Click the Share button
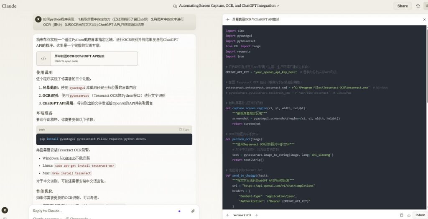This screenshot has width=428, height=219. coord(403,6)
